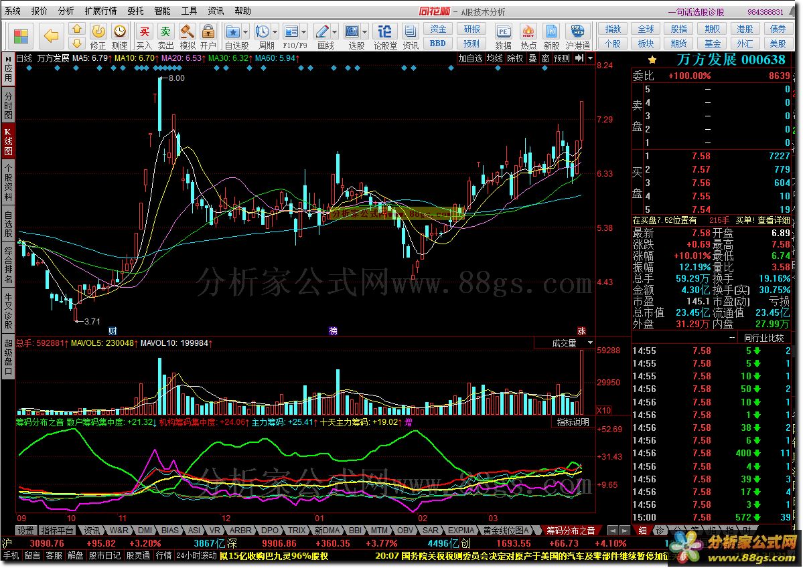This screenshot has height=568, width=803.
Task: Click the 股市日记 status bar entry
Action: (105, 556)
